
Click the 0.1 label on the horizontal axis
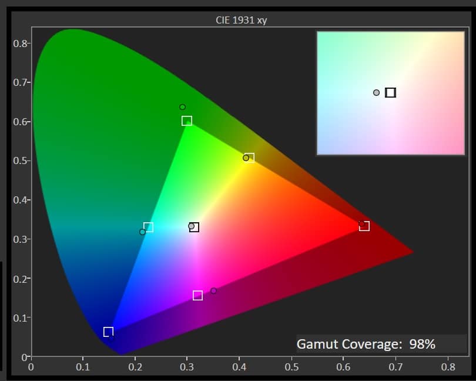83,367
